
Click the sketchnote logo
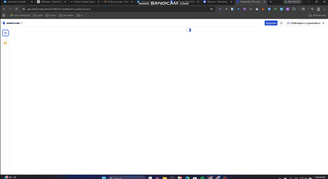click(11, 23)
